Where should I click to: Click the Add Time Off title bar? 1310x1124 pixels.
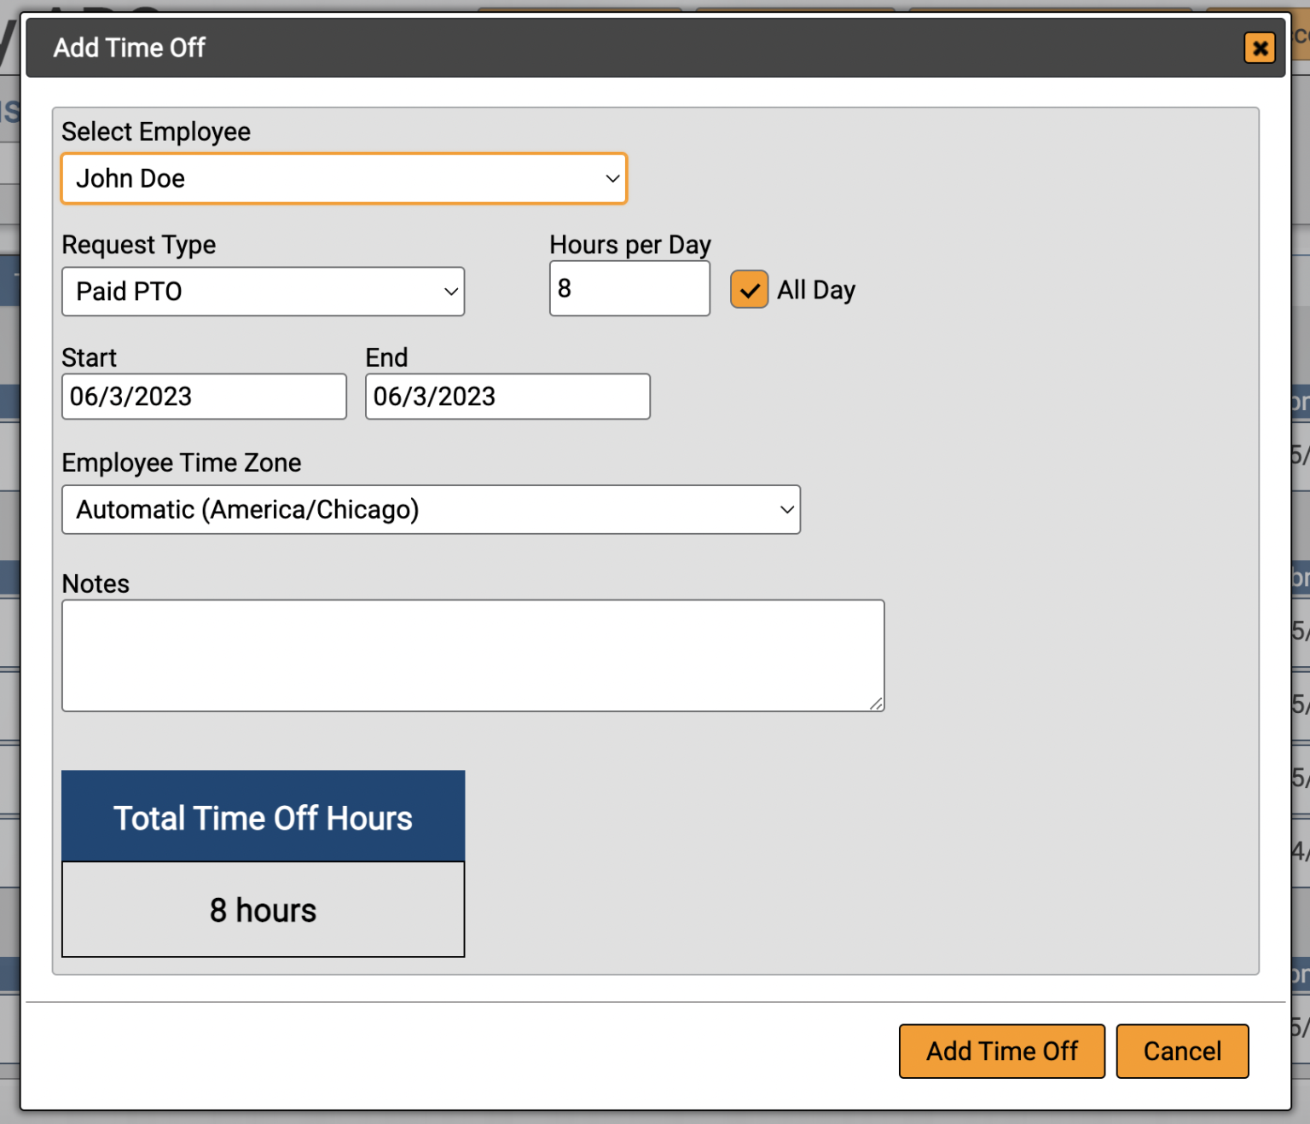(597, 48)
